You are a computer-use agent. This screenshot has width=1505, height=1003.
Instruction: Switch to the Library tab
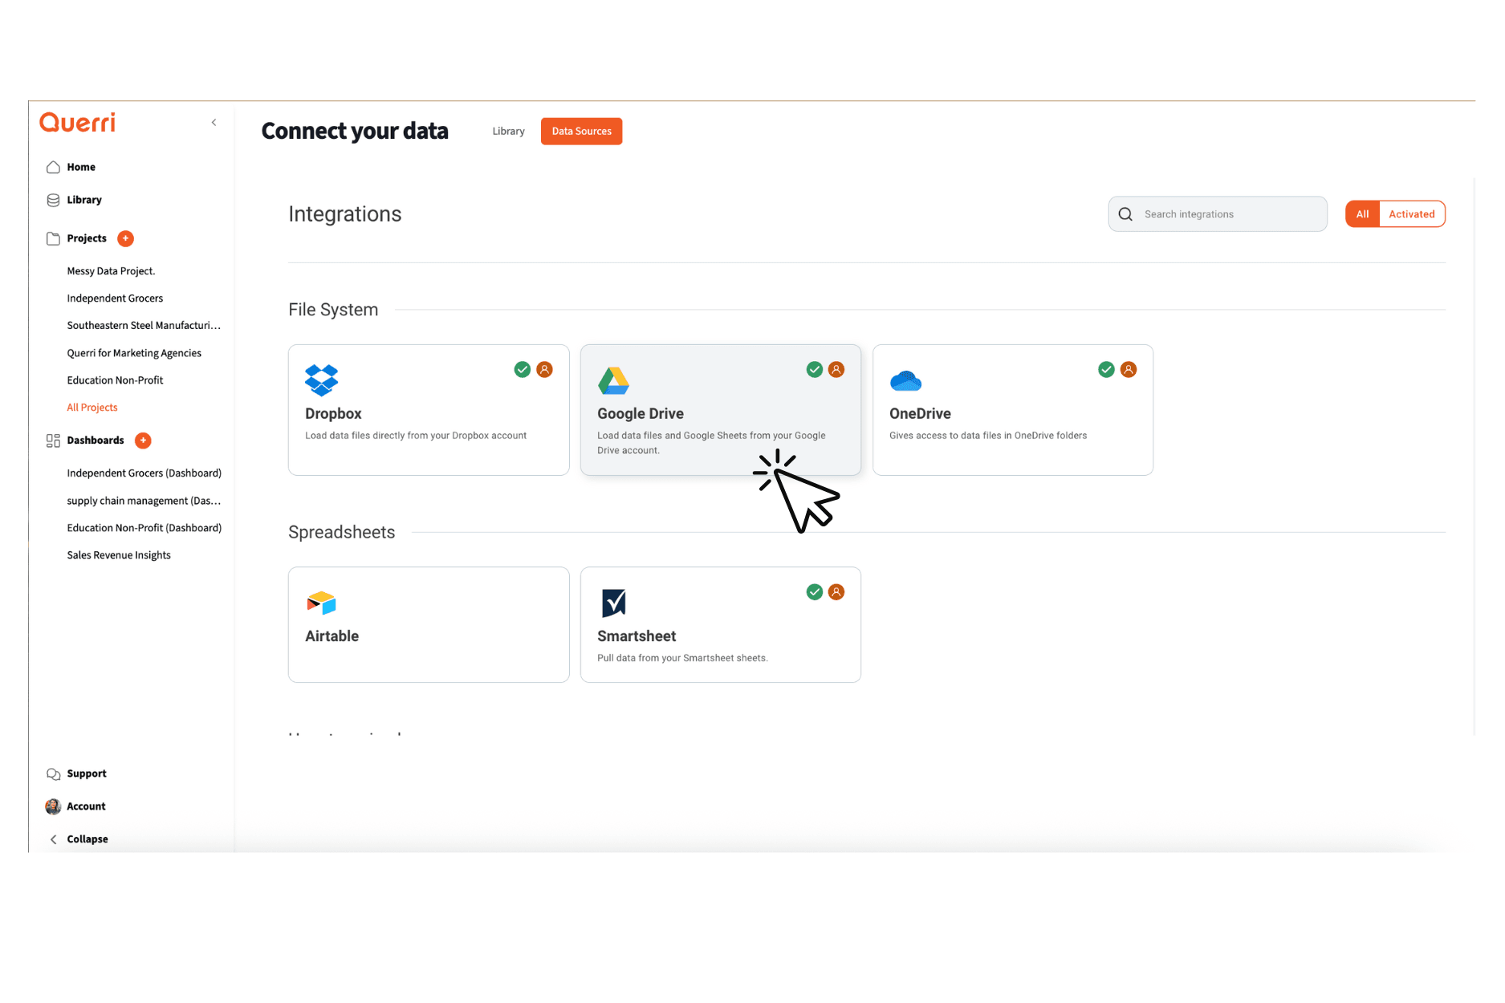pyautogui.click(x=508, y=132)
